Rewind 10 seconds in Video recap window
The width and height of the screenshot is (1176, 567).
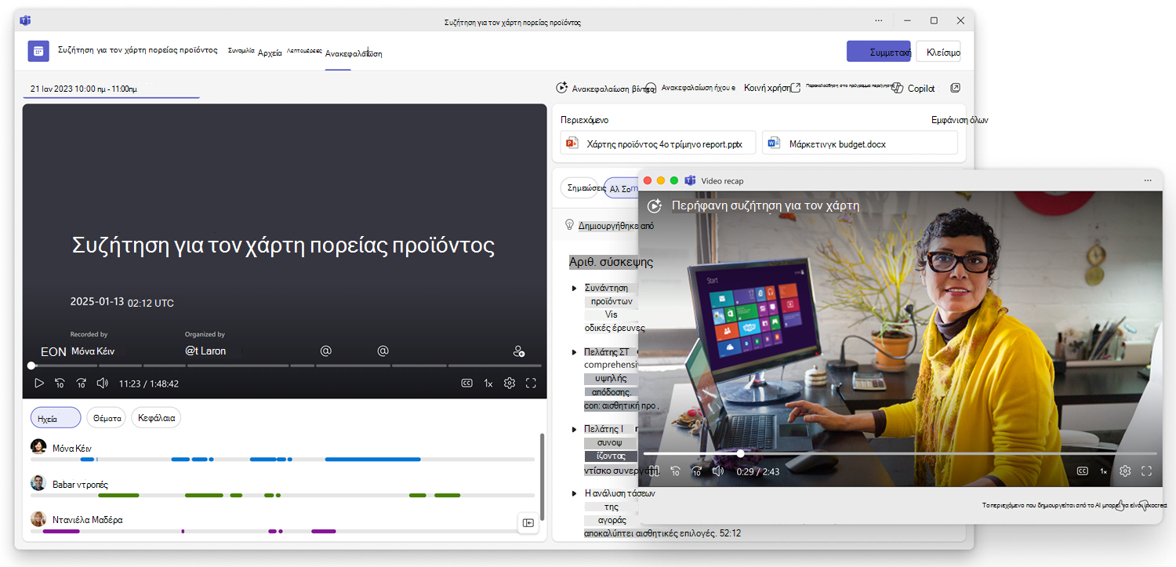675,471
